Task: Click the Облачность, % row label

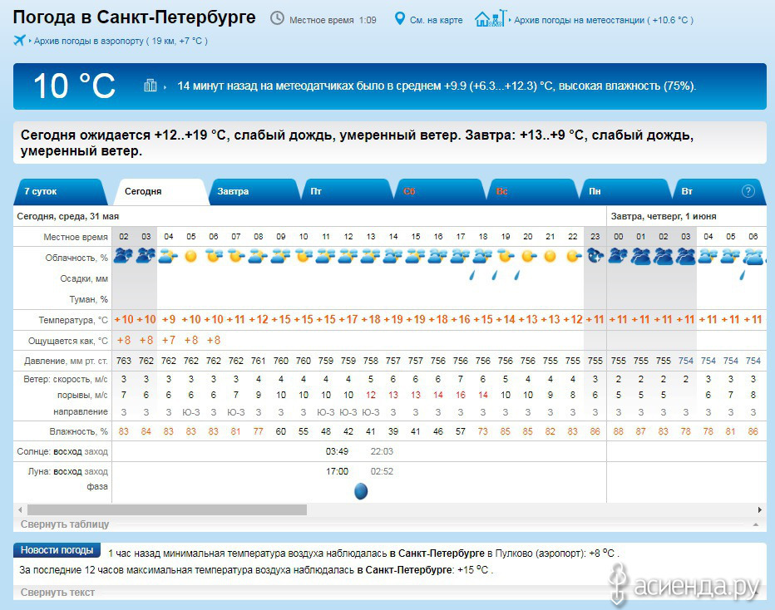Action: tap(77, 258)
